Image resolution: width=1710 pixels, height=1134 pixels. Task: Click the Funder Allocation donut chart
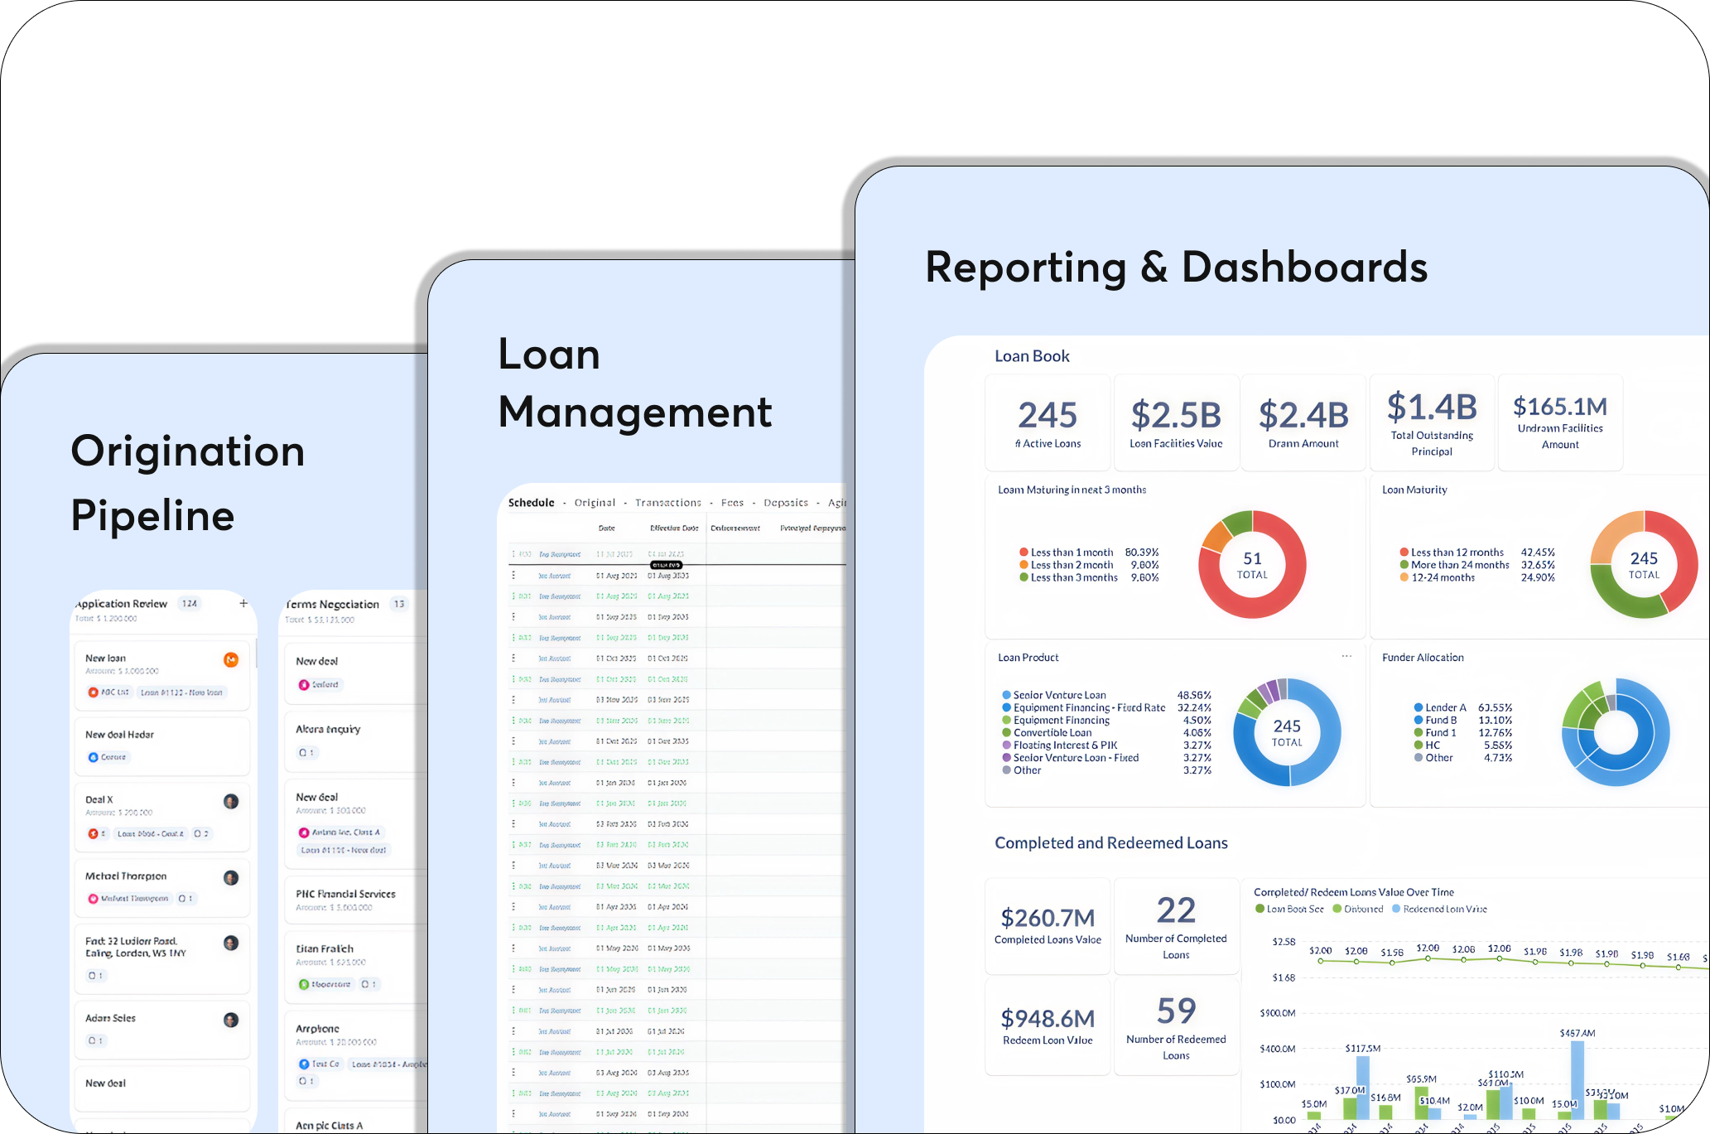pyautogui.click(x=1616, y=732)
